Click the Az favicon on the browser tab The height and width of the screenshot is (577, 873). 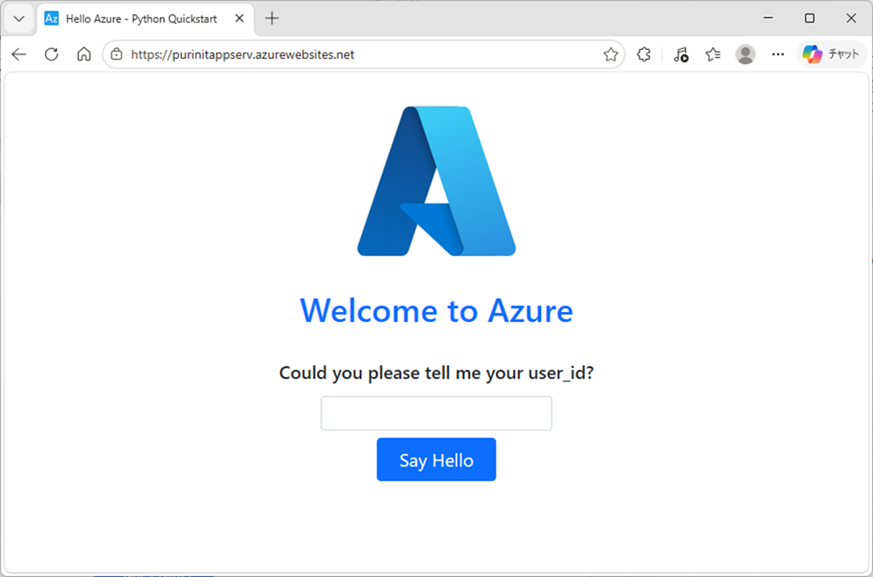tap(50, 18)
